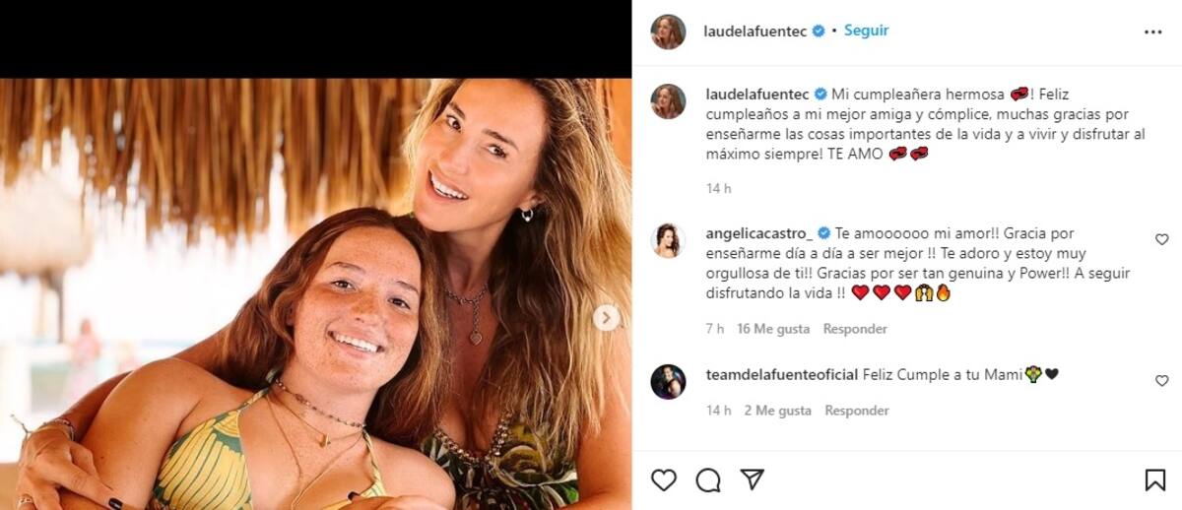Open the teamdelafuenteoficial username link
Image resolution: width=1182 pixels, height=510 pixels.
click(x=781, y=374)
